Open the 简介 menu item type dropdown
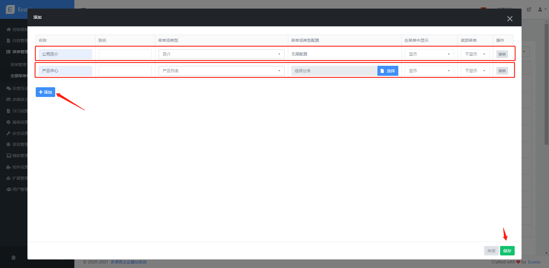Screen dimensions: 549x268 coord(221,54)
